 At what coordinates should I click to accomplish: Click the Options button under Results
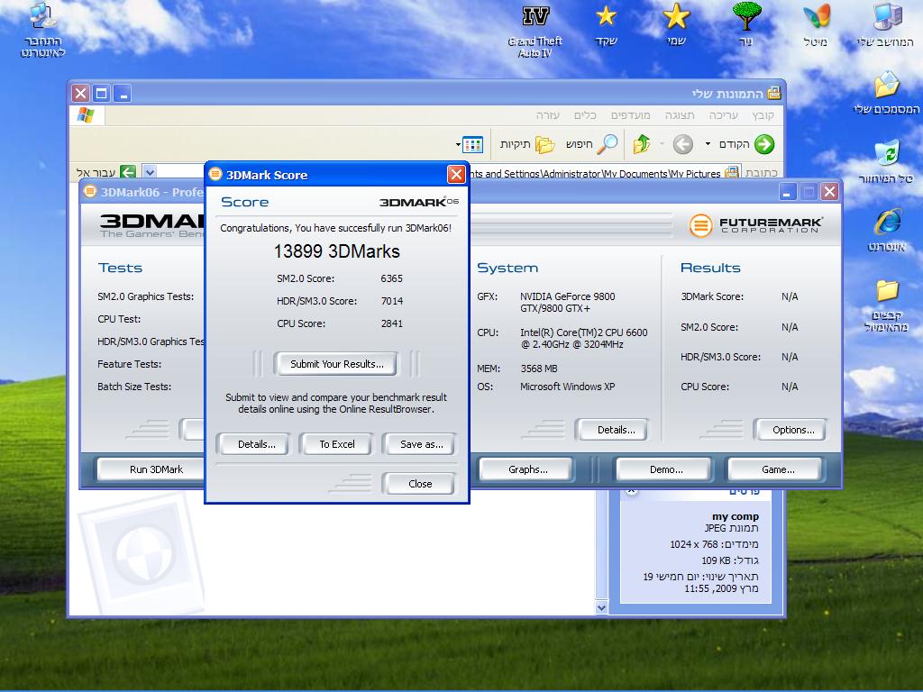coord(792,430)
